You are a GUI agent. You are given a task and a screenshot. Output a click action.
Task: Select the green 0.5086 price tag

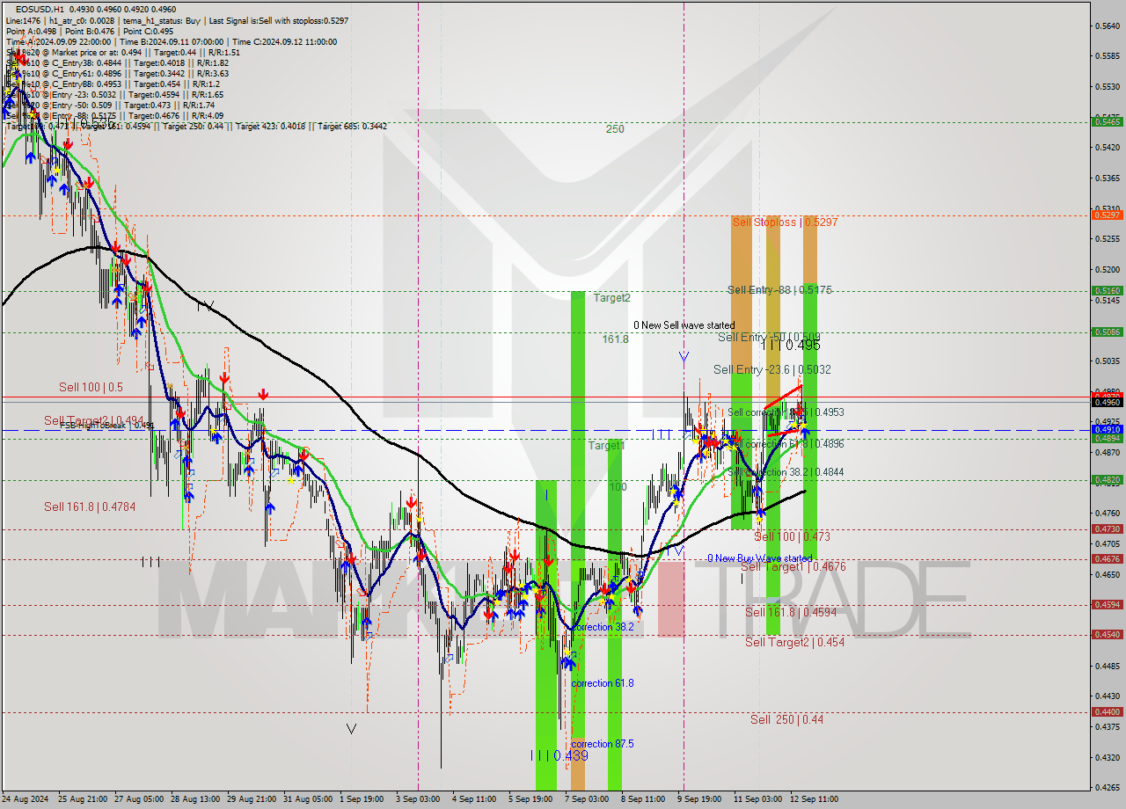click(1107, 332)
